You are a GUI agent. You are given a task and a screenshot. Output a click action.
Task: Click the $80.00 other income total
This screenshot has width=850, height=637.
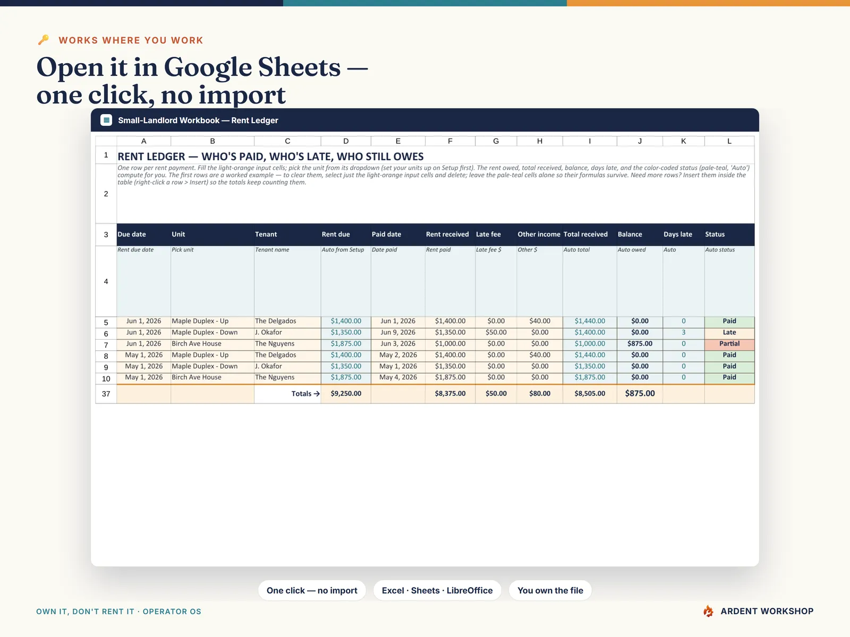point(540,394)
